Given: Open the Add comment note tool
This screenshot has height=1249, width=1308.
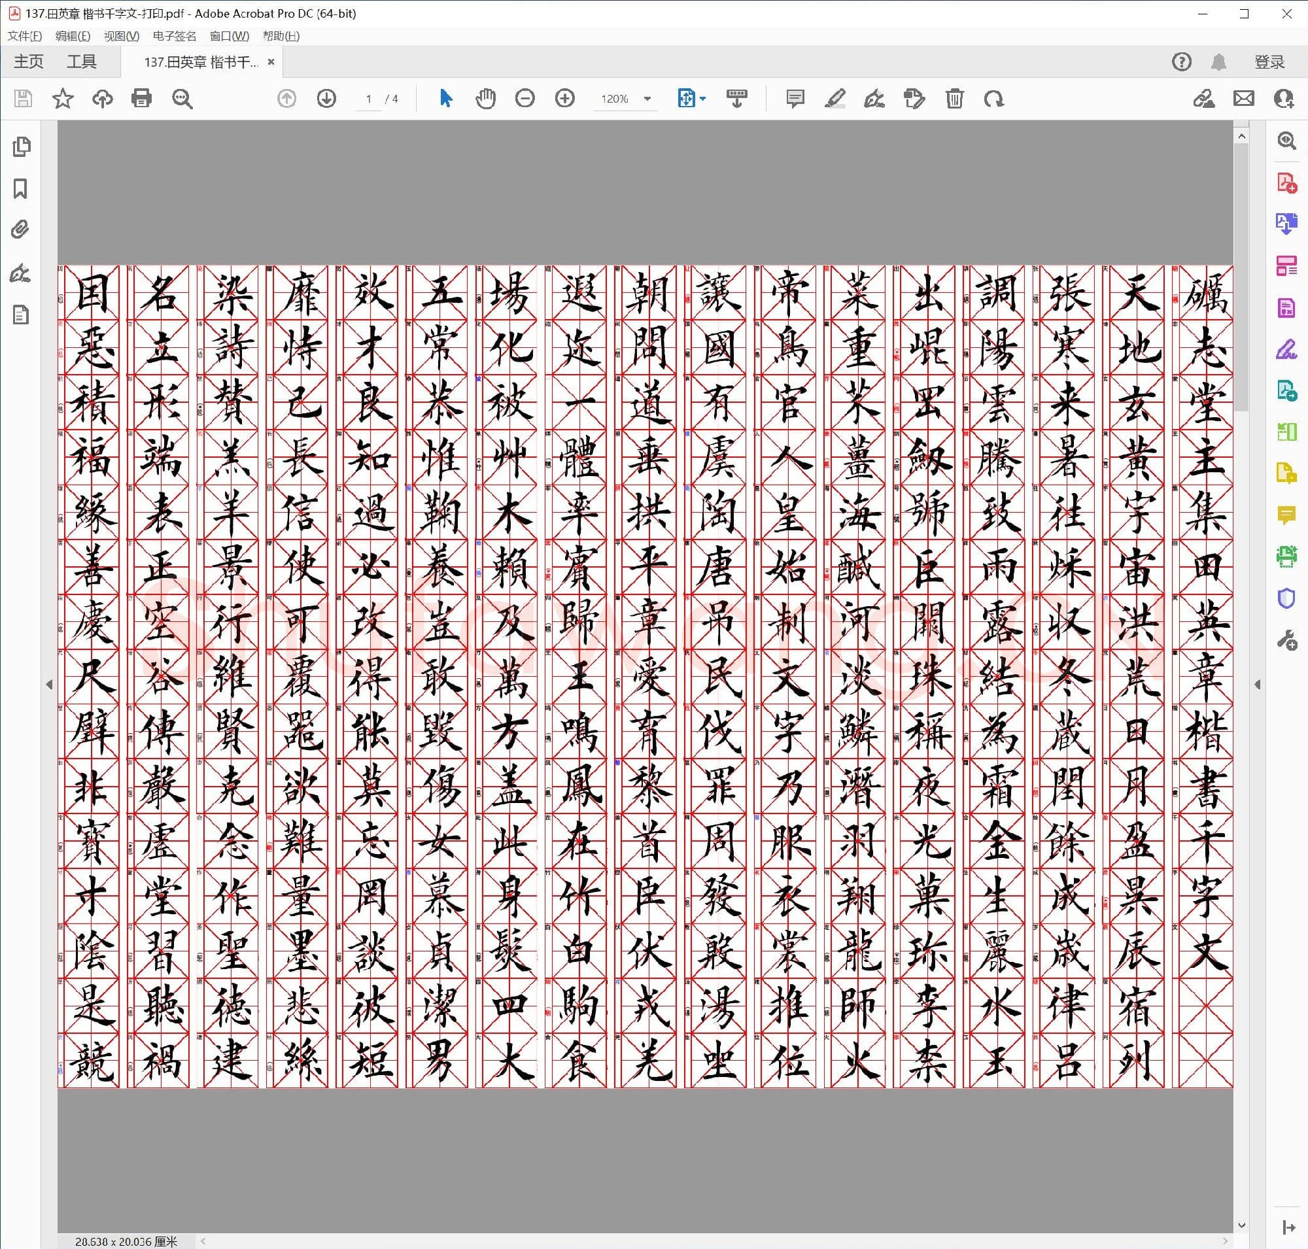Looking at the screenshot, I should (795, 99).
